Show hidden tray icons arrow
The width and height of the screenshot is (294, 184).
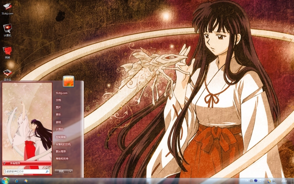tap(264, 181)
